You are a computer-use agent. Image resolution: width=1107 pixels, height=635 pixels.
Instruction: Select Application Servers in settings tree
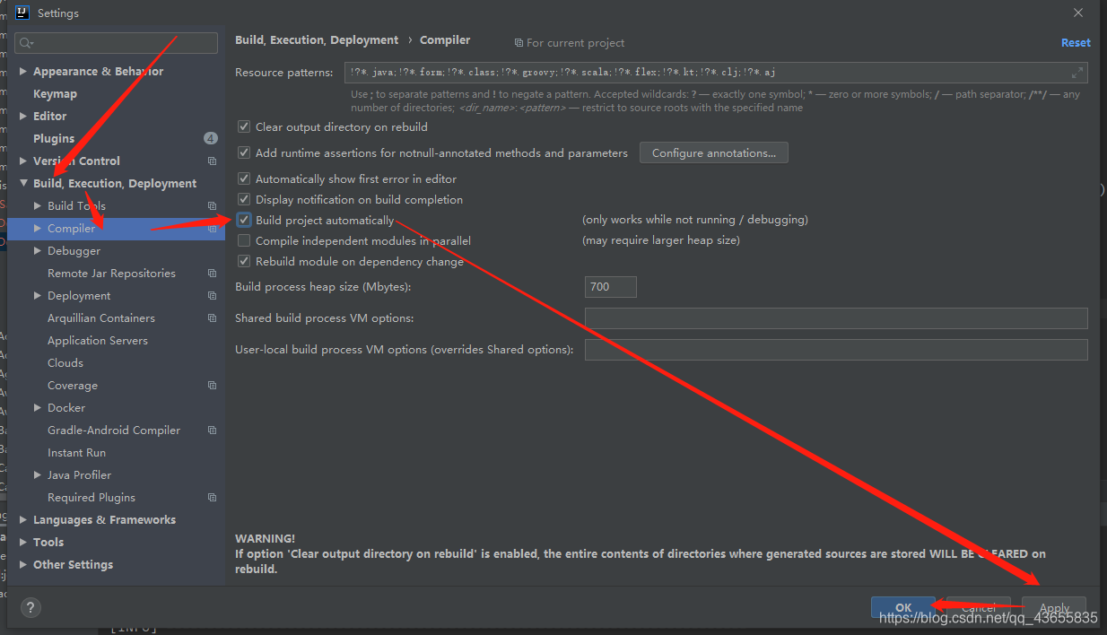[x=98, y=341]
